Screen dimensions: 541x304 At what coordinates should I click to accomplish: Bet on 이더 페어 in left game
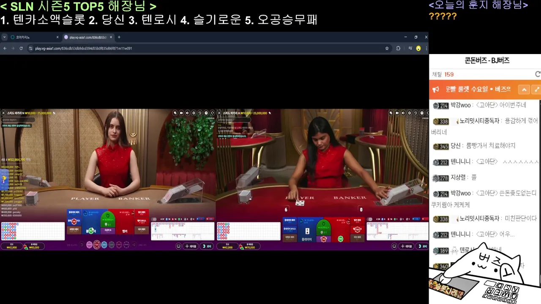tap(142, 230)
